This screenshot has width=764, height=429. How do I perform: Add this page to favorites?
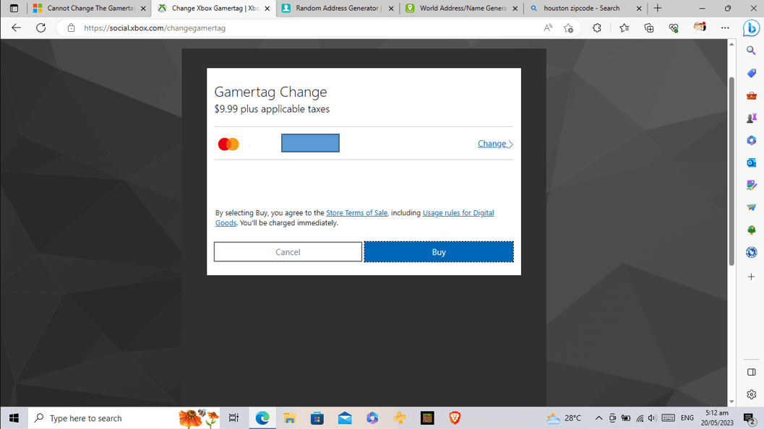click(568, 27)
